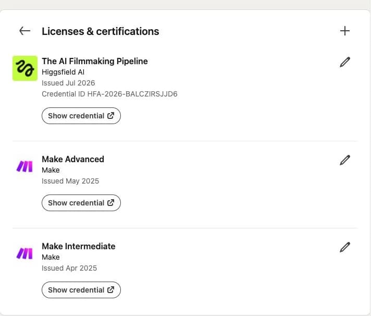Open The AI Filmmaking Pipeline title

[x=95, y=62]
